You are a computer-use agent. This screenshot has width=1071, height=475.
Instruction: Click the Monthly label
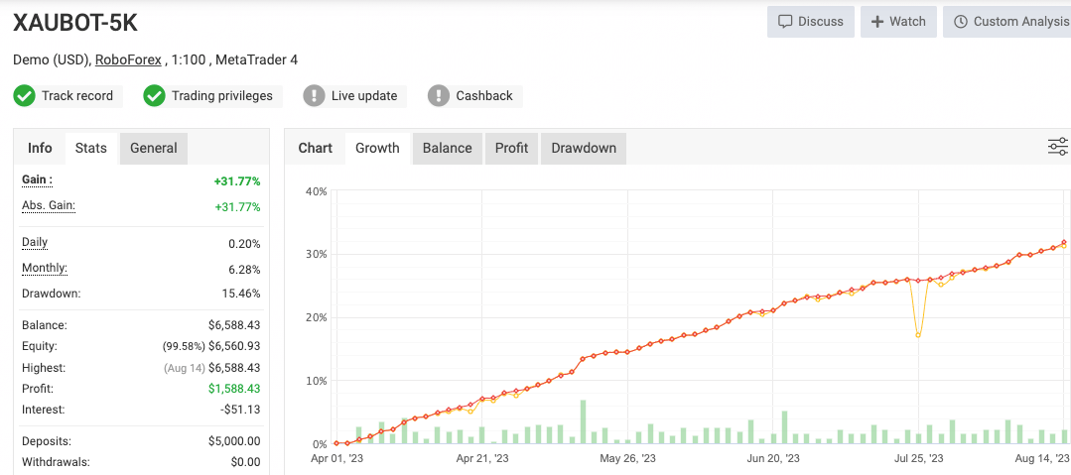[45, 268]
